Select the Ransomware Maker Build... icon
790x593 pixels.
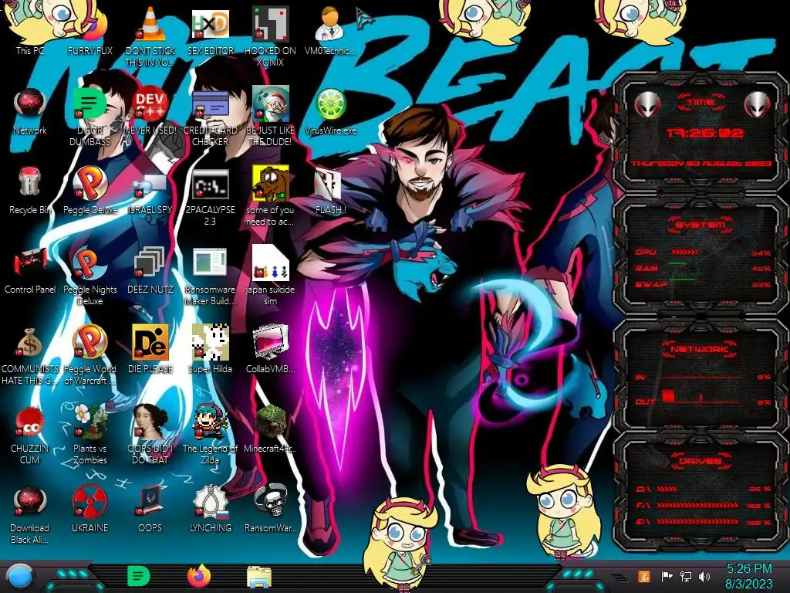pos(211,276)
